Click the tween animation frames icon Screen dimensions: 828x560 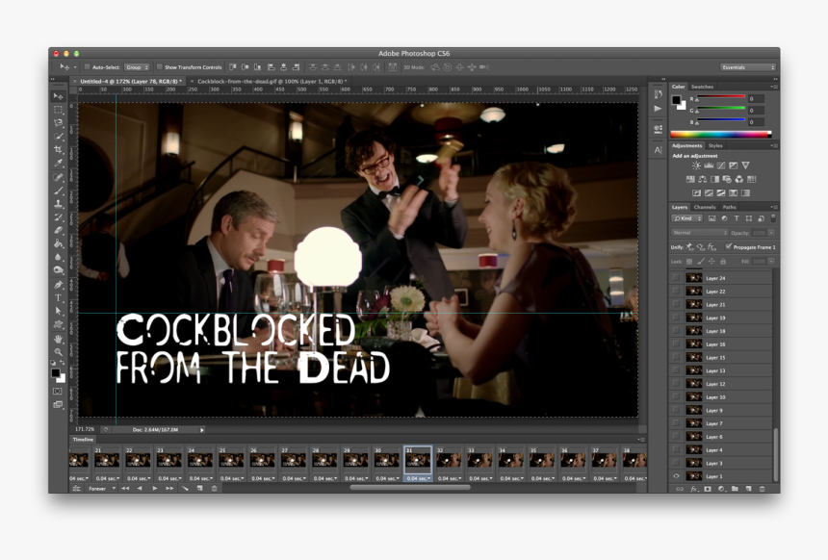pos(185,488)
